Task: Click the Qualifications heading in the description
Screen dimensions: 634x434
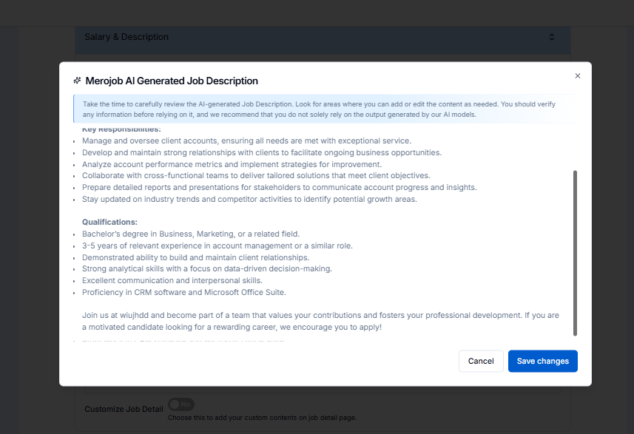Action: [109, 222]
